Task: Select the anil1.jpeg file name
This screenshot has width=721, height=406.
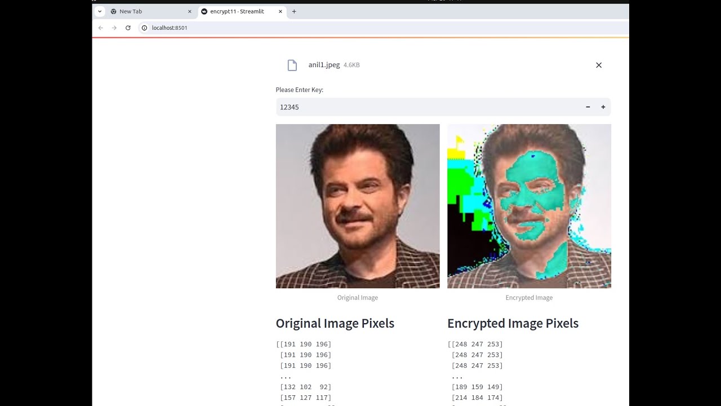Action: point(324,65)
